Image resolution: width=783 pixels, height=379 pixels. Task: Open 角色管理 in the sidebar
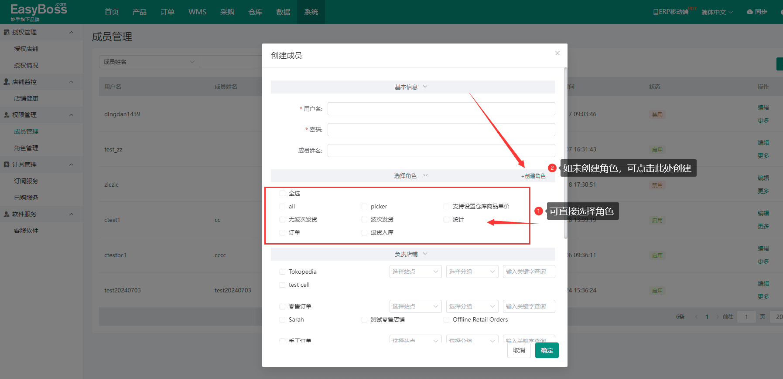point(26,148)
